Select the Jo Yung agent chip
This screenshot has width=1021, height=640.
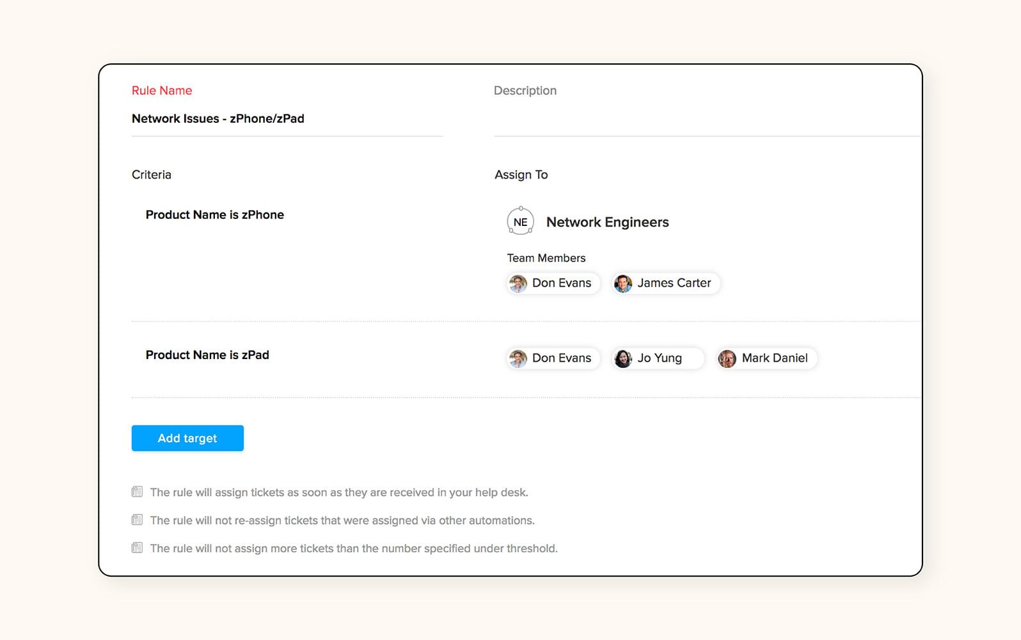658,358
